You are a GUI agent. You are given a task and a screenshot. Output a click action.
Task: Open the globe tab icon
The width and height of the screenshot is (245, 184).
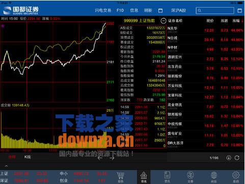coord(214,177)
